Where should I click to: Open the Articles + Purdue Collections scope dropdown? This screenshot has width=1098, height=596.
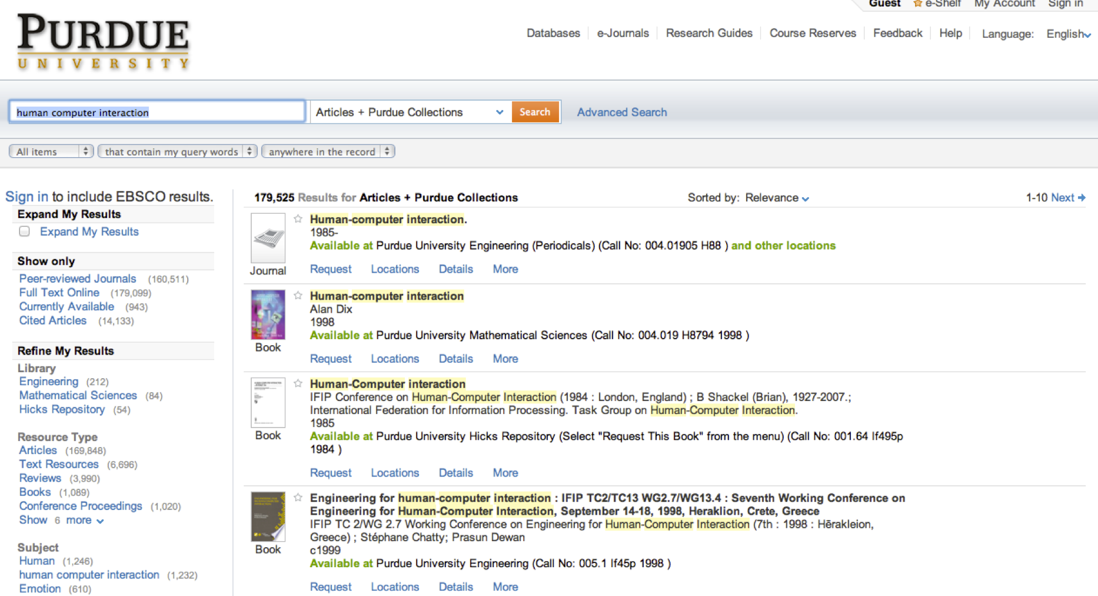click(x=500, y=112)
